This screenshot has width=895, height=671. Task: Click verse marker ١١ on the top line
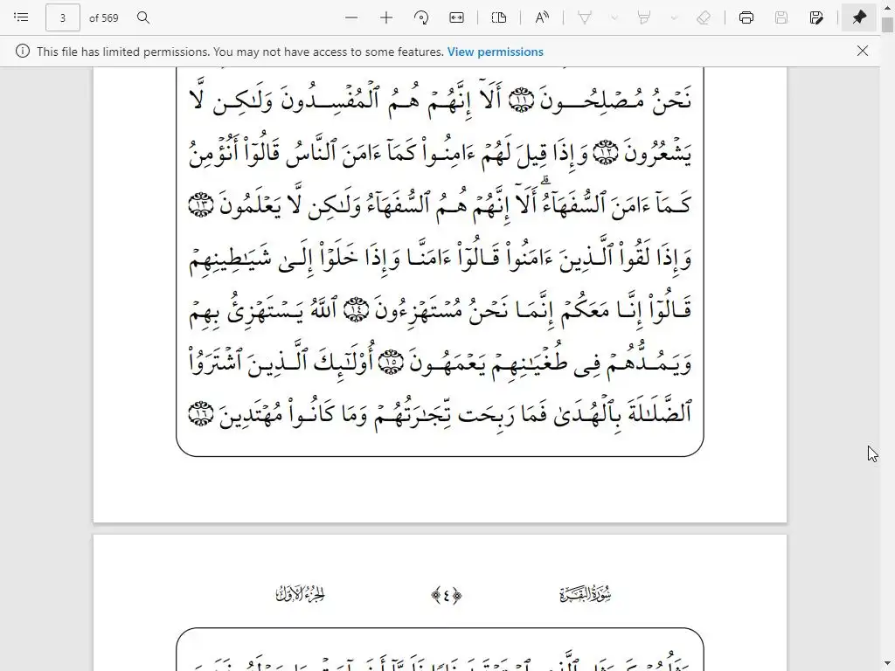pyautogui.click(x=521, y=100)
